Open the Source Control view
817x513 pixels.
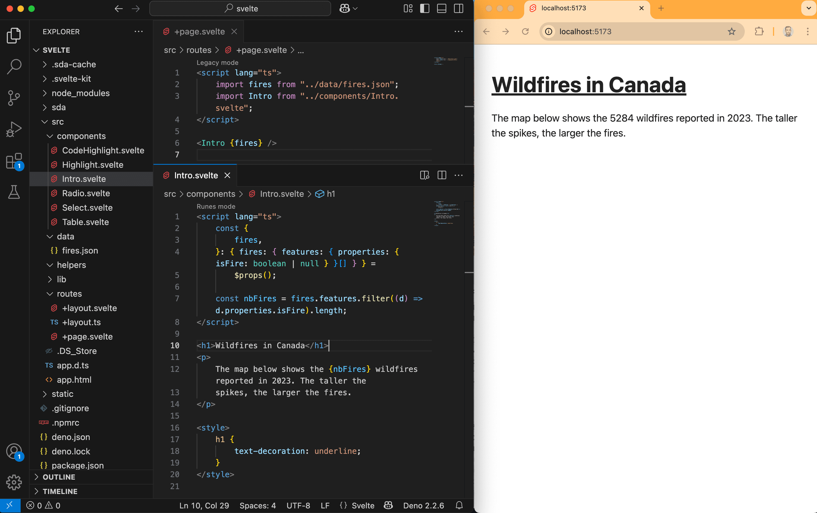(14, 98)
